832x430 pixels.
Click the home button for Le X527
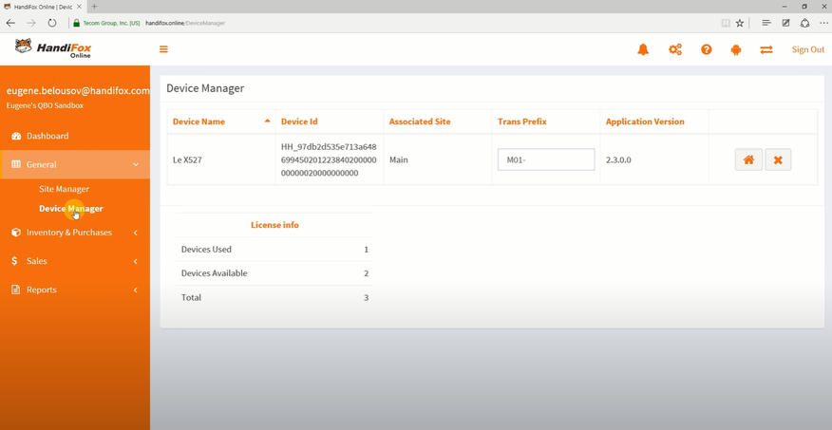click(748, 159)
